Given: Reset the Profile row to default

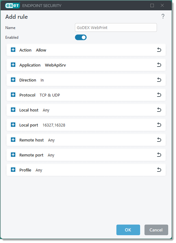Looking at the screenshot, I should (159, 170).
